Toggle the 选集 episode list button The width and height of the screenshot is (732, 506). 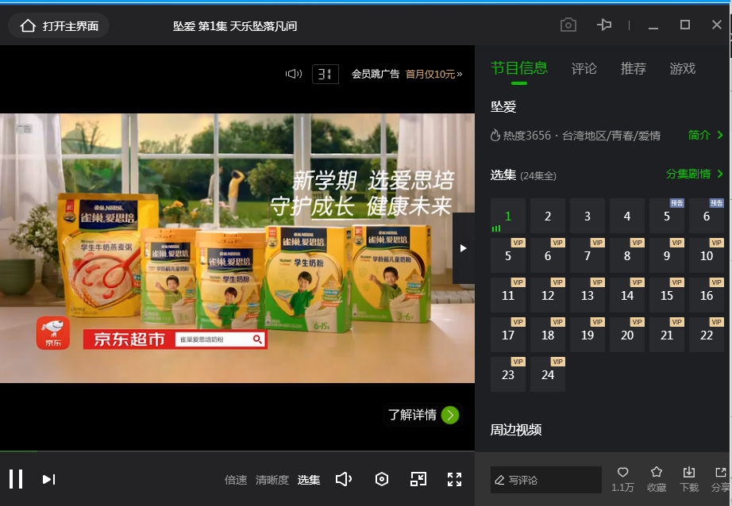click(x=309, y=479)
